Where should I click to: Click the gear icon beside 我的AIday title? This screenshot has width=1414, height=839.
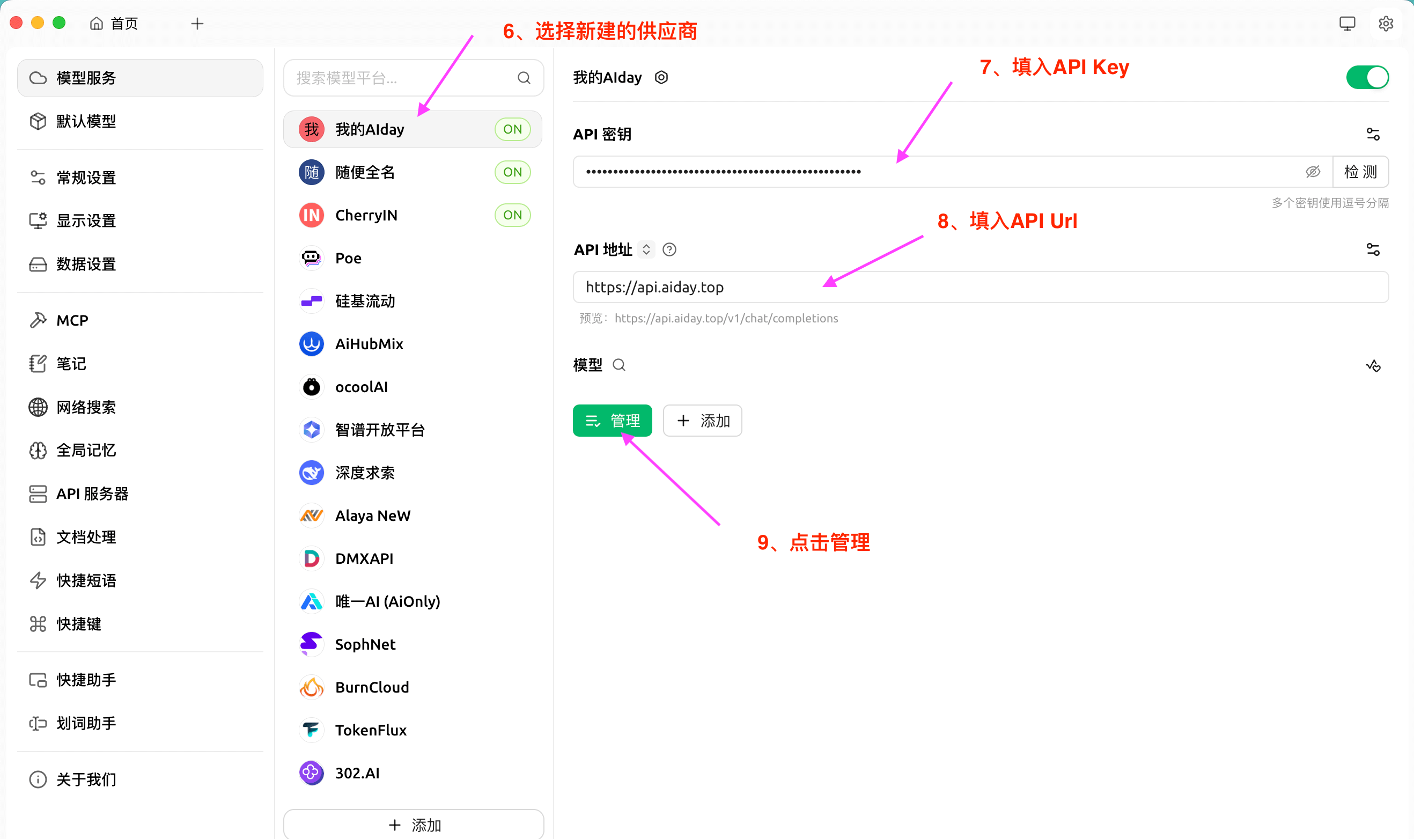(x=661, y=77)
